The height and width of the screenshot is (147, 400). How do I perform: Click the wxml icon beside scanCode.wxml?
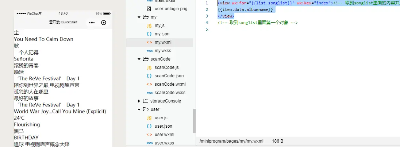click(x=150, y=84)
